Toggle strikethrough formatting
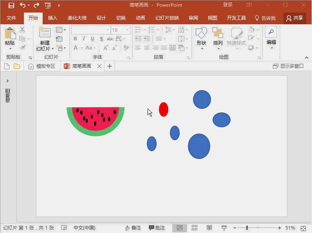312x233 pixels. tap(110, 39)
